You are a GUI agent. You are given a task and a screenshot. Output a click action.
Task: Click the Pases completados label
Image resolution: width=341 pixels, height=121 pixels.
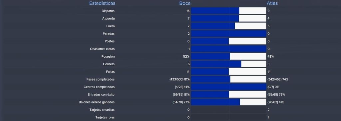(x=101, y=80)
